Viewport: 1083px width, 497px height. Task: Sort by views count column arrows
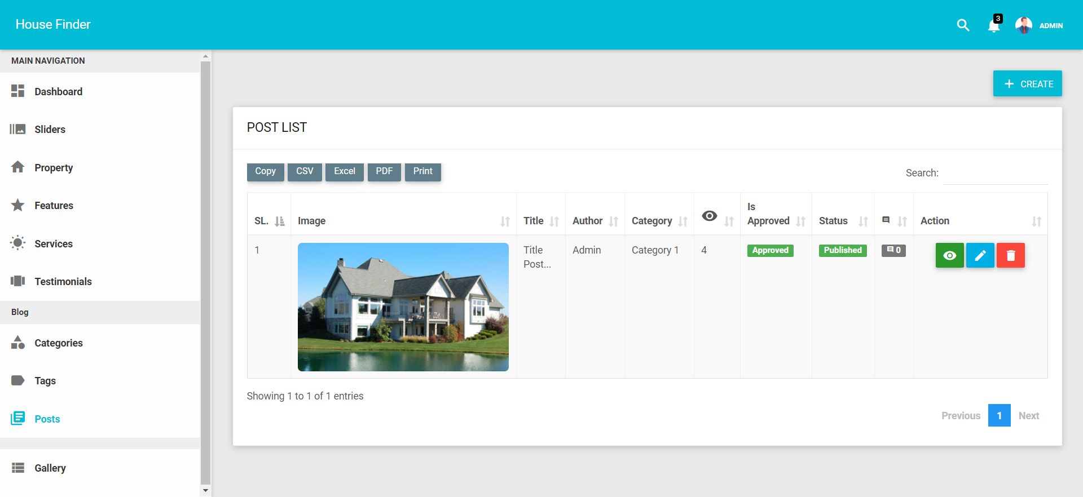tap(729, 221)
